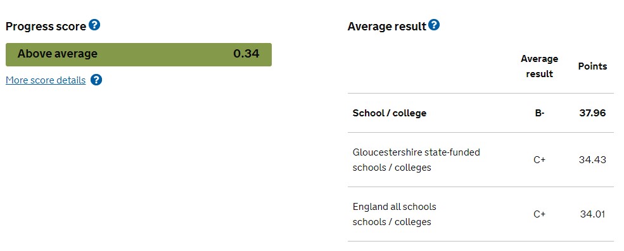
Task: Select the B- average result cell
Action: point(539,113)
